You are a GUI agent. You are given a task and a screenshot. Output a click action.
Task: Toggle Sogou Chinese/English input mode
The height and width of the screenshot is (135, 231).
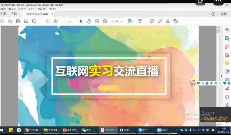pyautogui.click(x=198, y=83)
